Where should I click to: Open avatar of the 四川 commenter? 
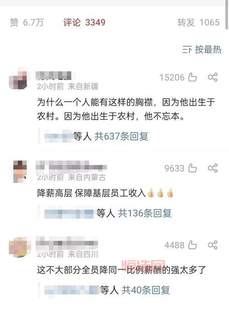point(20,247)
